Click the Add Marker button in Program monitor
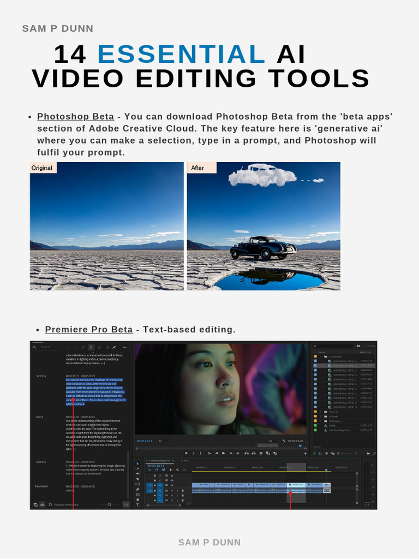 point(186,453)
